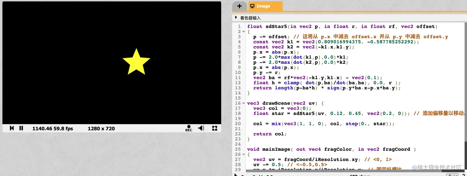
Task: Click 'float h = clamp' on line 12
Action: (x=276, y=83)
